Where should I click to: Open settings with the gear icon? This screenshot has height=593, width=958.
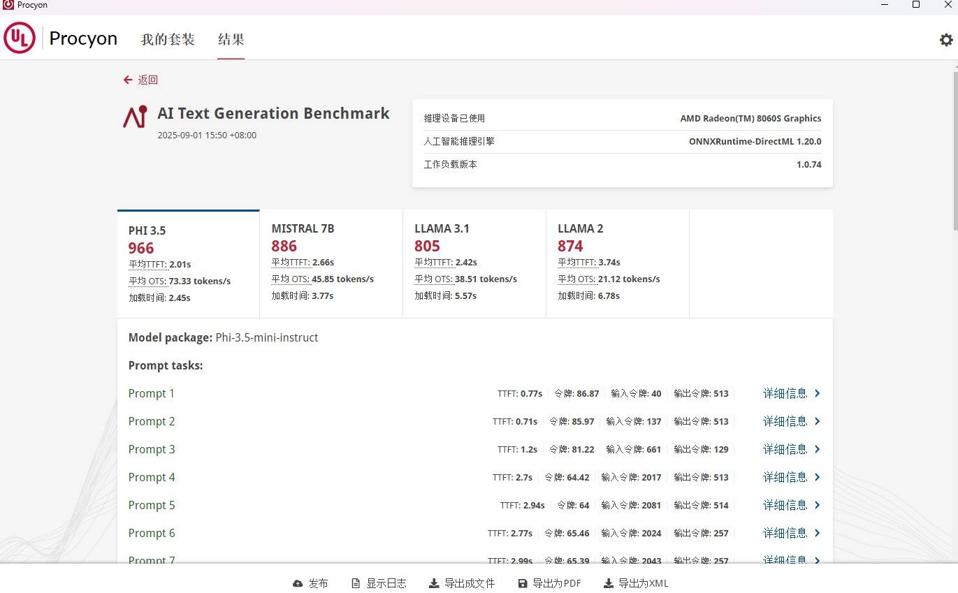pos(945,40)
